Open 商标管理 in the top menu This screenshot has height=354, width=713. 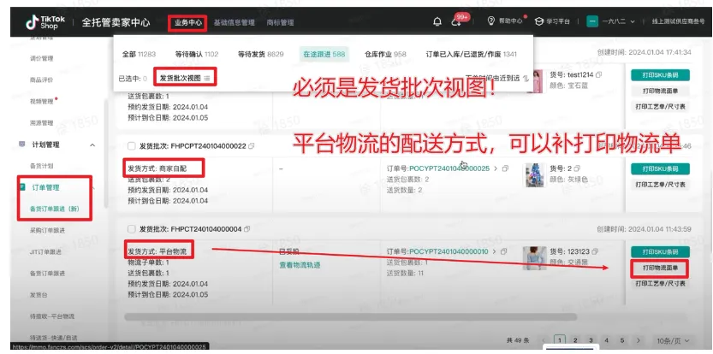point(280,22)
